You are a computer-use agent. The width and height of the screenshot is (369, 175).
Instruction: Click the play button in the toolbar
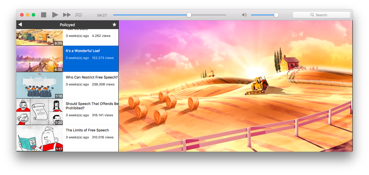pos(55,15)
